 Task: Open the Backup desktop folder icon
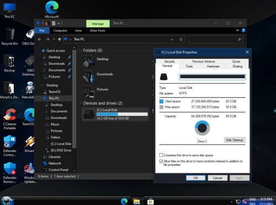(9, 64)
